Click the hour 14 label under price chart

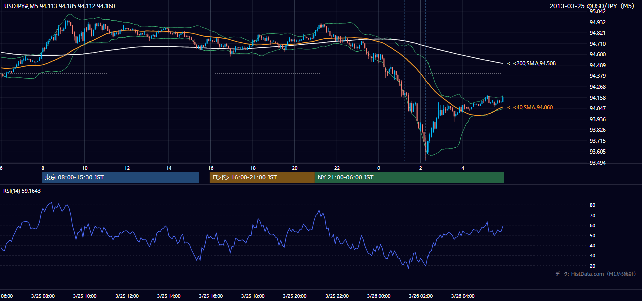pyautogui.click(x=169, y=168)
